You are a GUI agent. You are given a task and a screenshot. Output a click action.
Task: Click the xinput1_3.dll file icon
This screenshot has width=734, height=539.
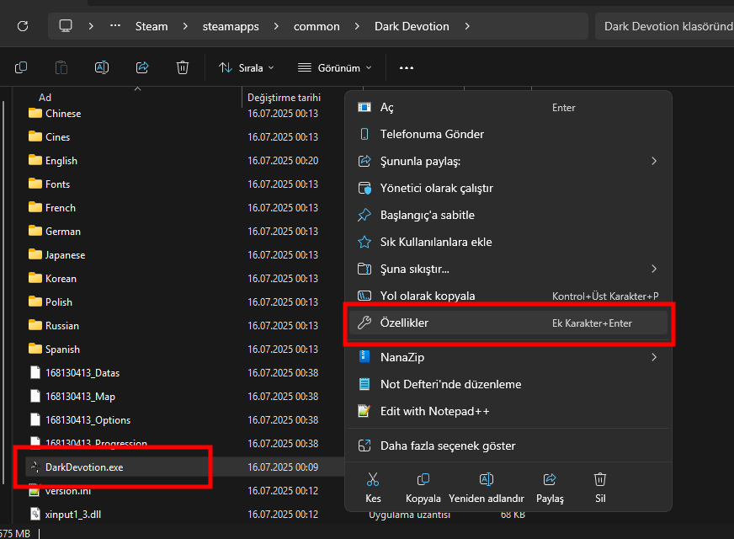click(35, 515)
